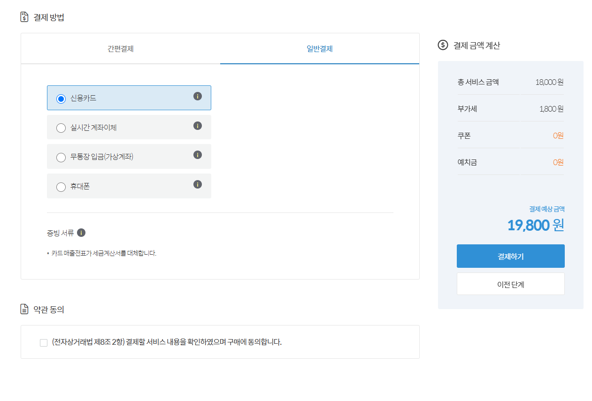Switch to the 간편결제 tab
592x401 pixels.
119,48
